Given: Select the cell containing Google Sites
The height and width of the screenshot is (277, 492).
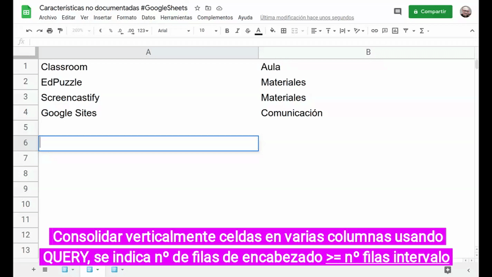Looking at the screenshot, I should click(x=148, y=113).
